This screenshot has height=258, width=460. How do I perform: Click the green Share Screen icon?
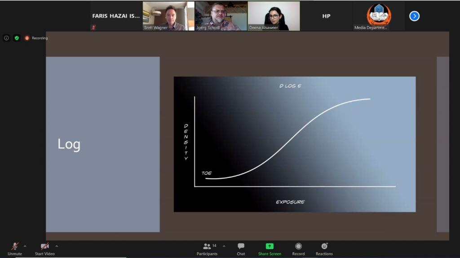[x=270, y=246]
